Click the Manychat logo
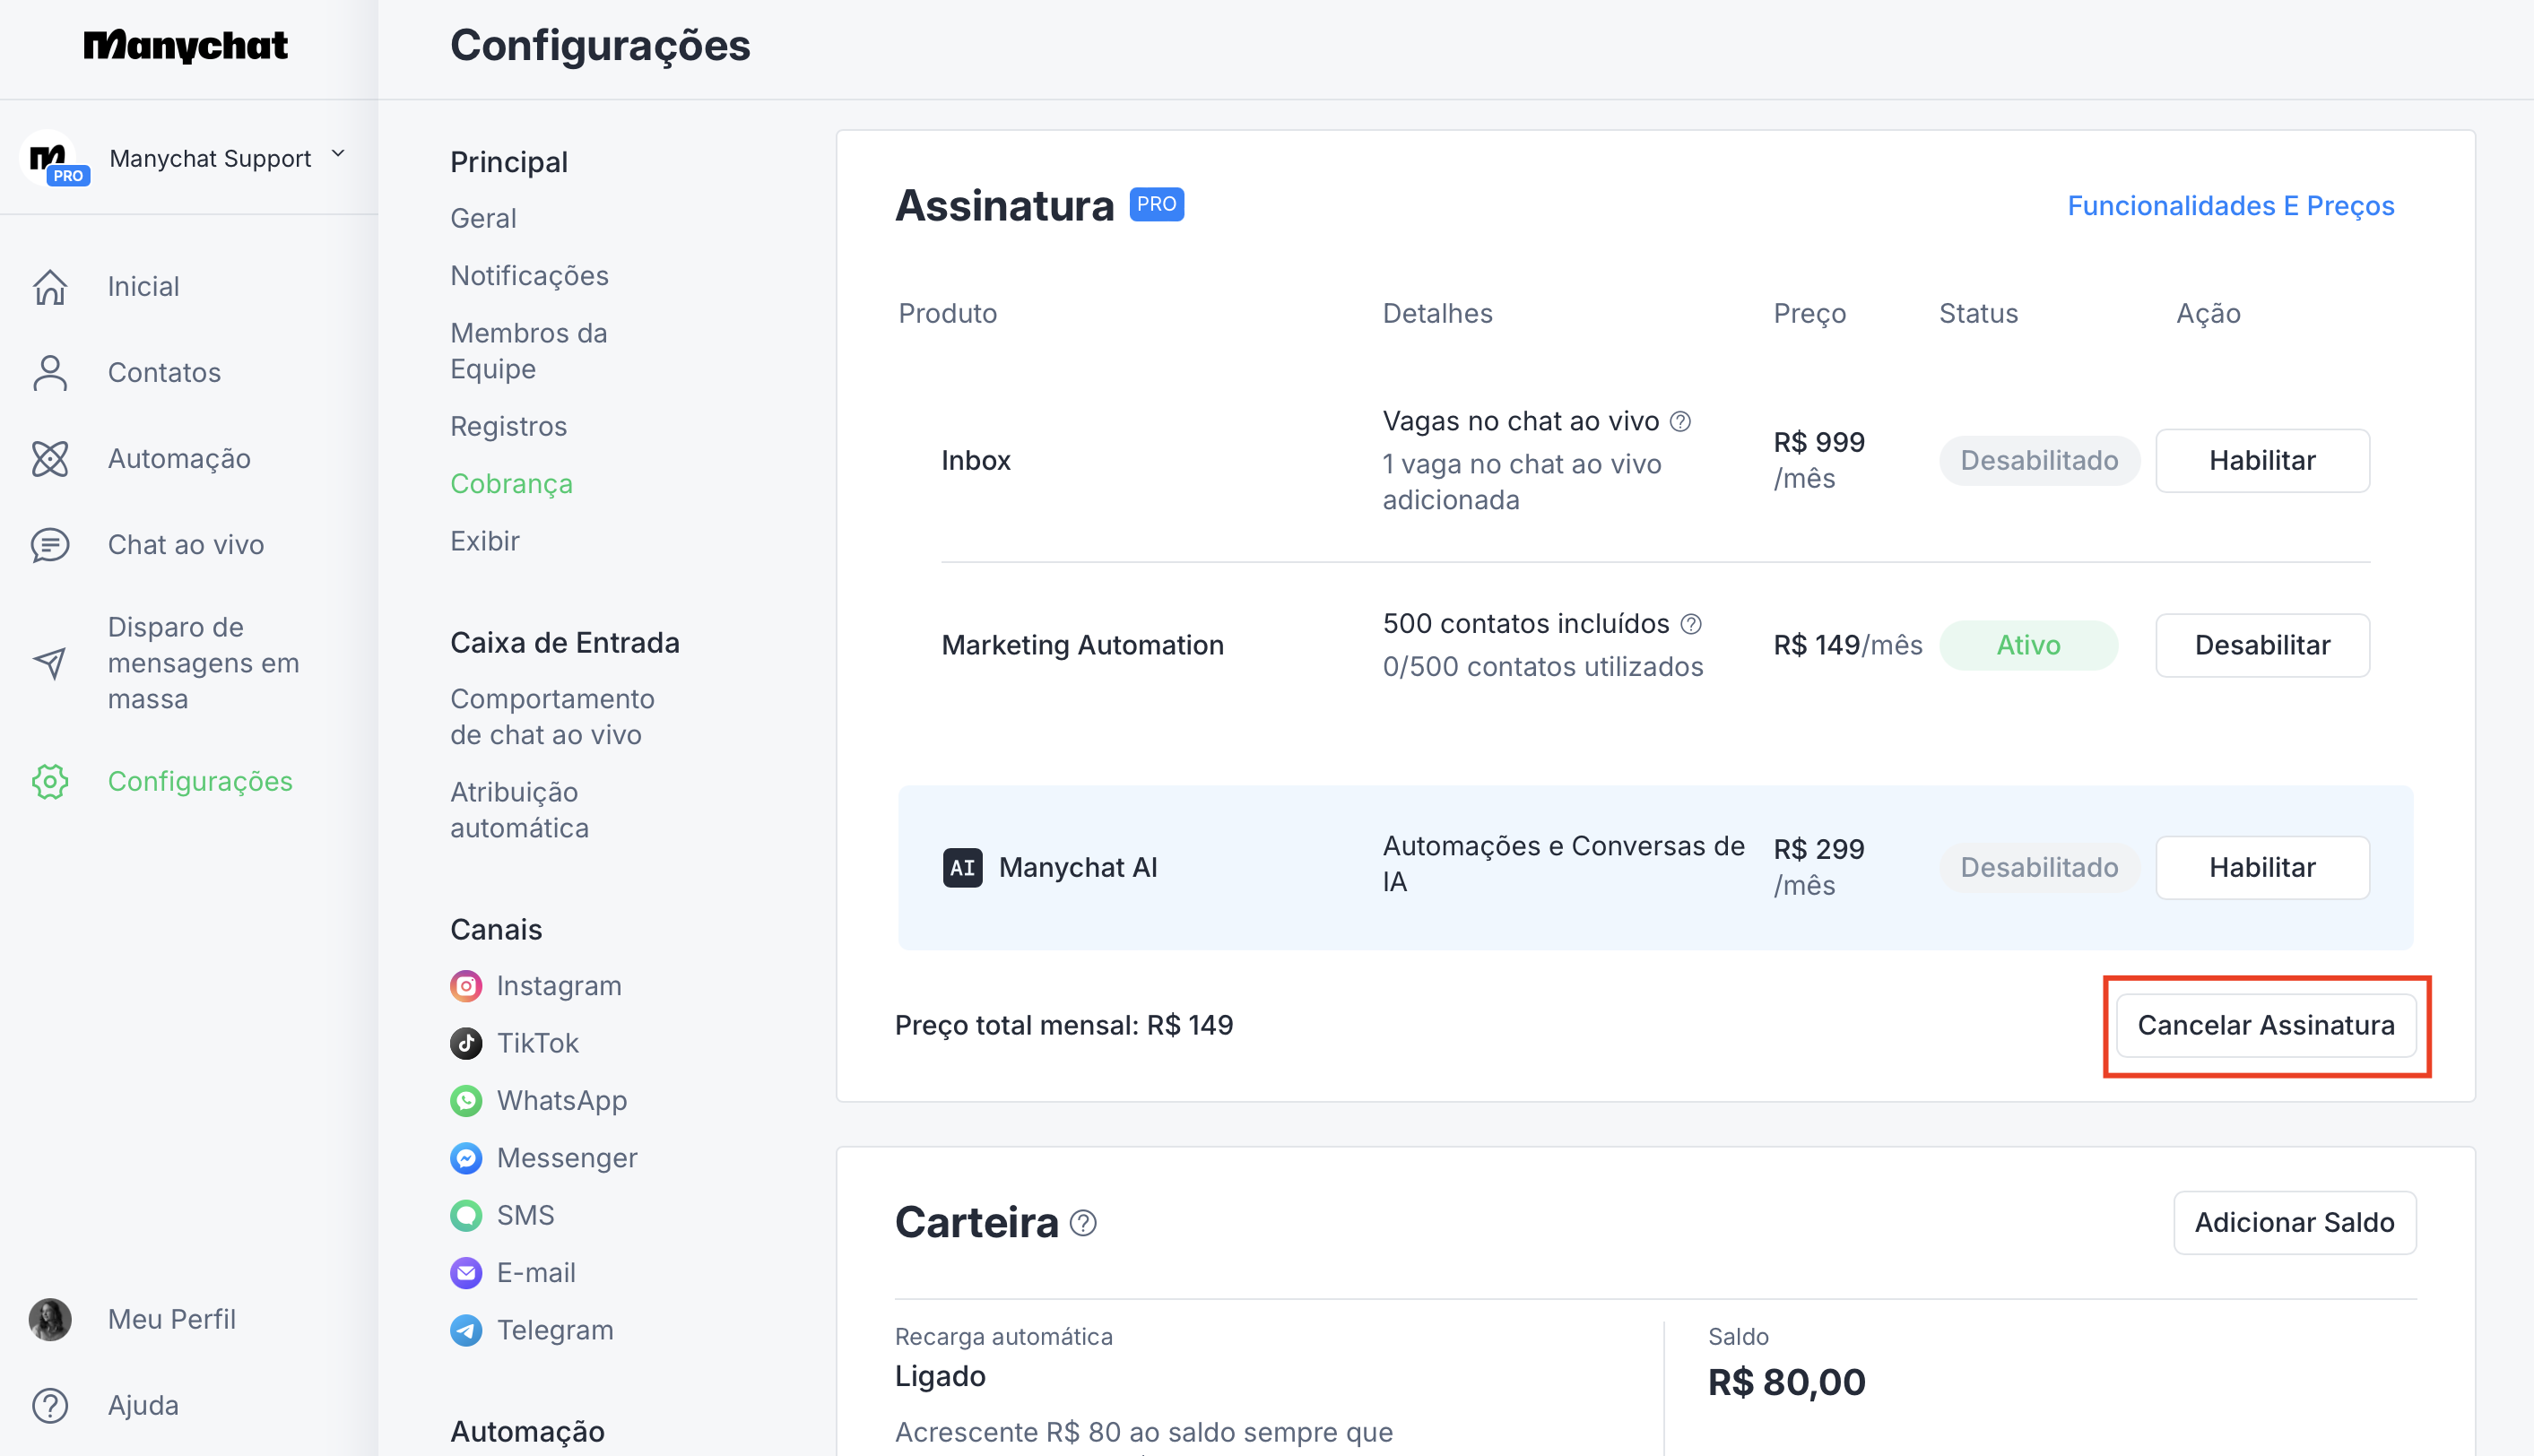 pos(186,45)
